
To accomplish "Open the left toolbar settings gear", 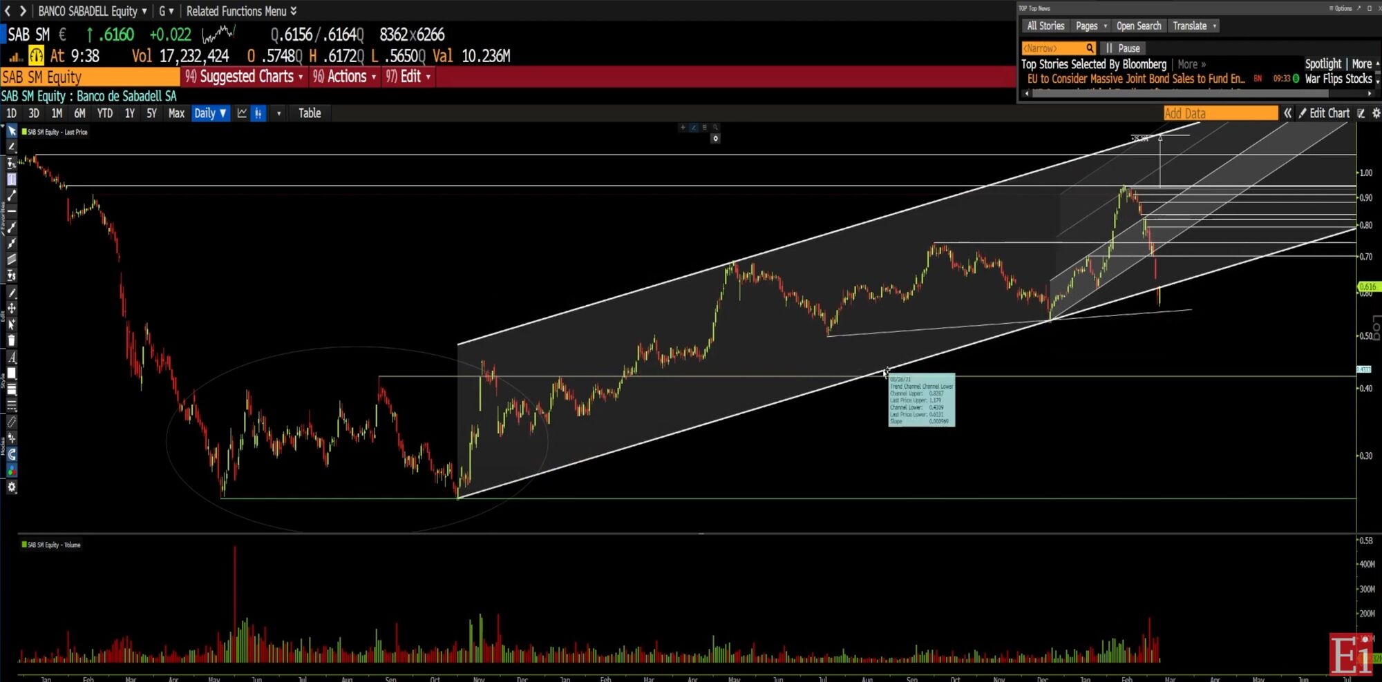I will [x=12, y=487].
